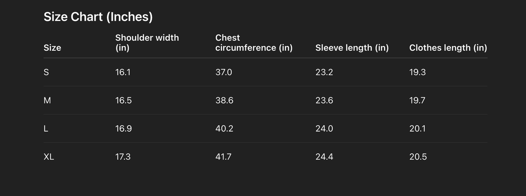Click the M size row label
Viewport: 526px width, 196px height.
click(x=47, y=100)
